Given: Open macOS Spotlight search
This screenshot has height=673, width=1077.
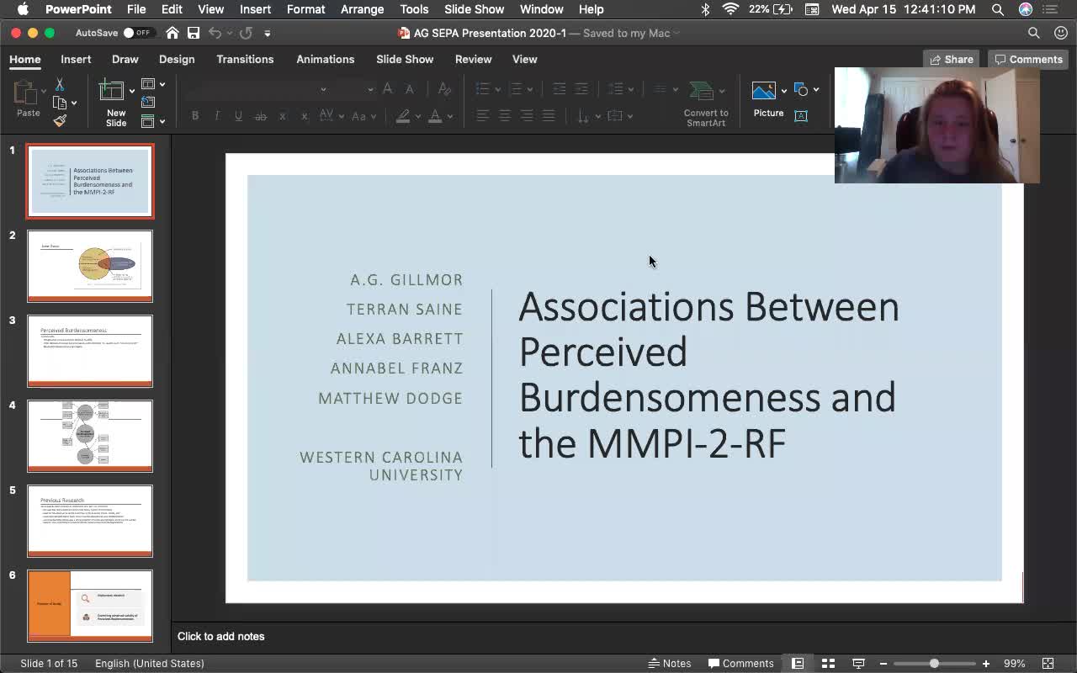Looking at the screenshot, I should point(998,9).
